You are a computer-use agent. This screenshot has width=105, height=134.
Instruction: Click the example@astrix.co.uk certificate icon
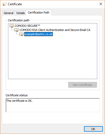(21, 34)
